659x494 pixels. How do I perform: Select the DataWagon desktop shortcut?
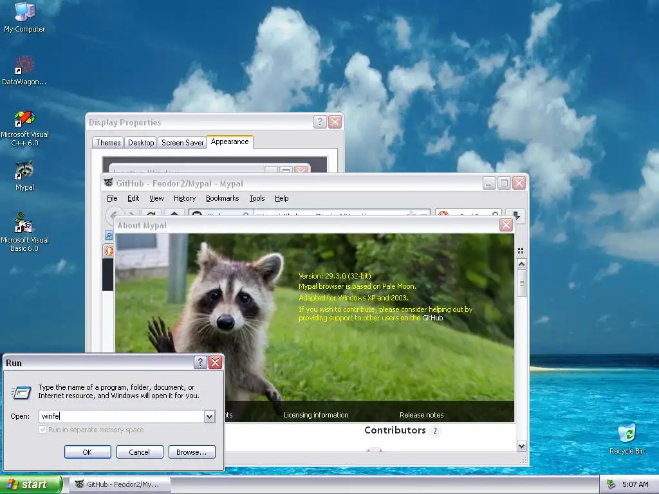[24, 70]
